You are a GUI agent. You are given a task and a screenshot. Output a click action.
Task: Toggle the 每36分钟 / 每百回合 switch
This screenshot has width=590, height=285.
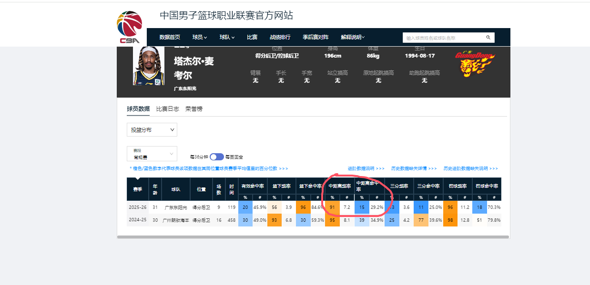pyautogui.click(x=217, y=157)
